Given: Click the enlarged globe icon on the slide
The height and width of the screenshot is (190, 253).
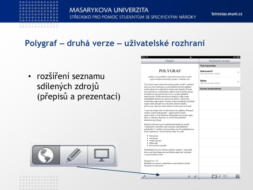Looking at the screenshot, I should pos(46,155).
